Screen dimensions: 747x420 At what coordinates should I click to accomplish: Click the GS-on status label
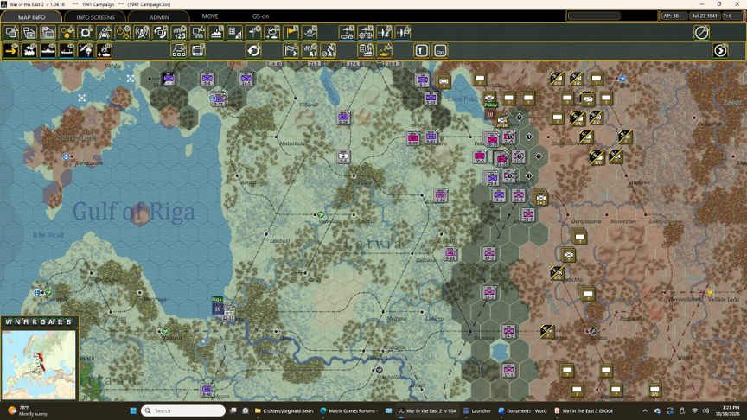coord(260,16)
